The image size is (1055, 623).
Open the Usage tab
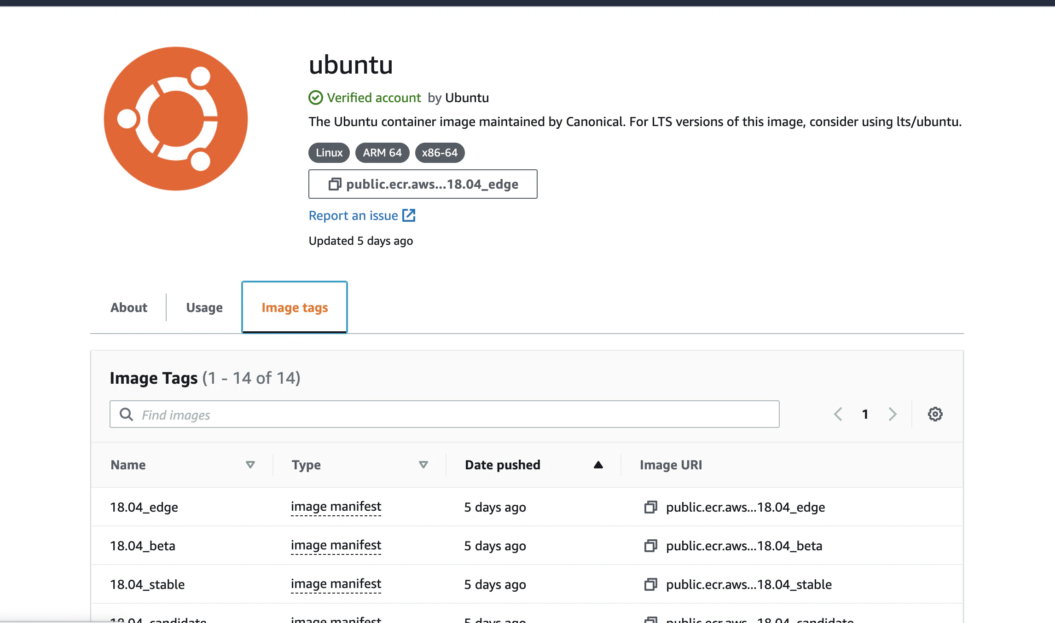coord(204,307)
